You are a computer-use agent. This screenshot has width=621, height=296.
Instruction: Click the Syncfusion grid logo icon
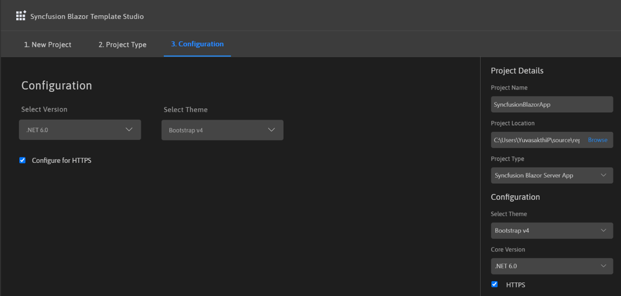tap(21, 16)
